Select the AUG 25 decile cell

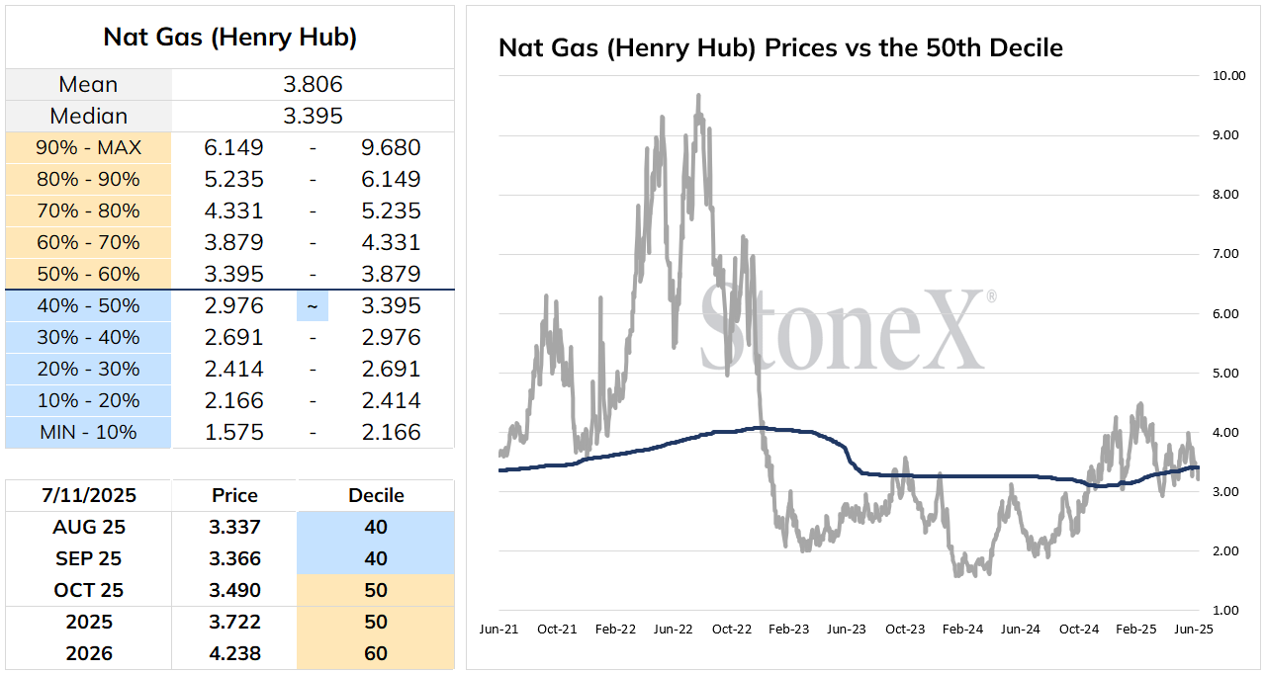click(x=376, y=527)
